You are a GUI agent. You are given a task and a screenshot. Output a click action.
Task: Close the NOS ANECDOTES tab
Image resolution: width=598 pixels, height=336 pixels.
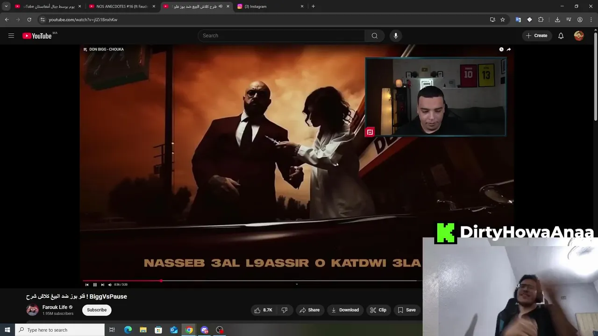tap(154, 7)
